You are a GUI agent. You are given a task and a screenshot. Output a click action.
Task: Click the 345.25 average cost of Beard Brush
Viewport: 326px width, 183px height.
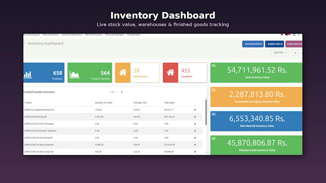pos(137,117)
